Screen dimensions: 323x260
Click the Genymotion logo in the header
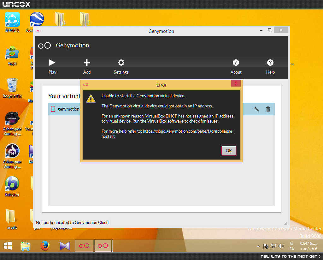point(44,45)
